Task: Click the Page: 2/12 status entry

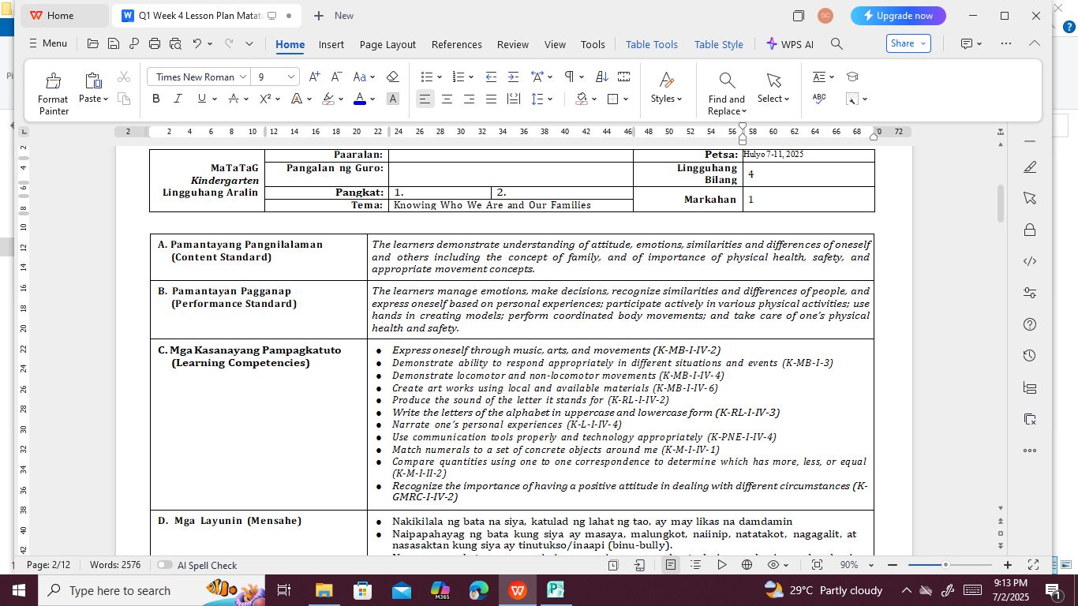Action: coord(49,565)
